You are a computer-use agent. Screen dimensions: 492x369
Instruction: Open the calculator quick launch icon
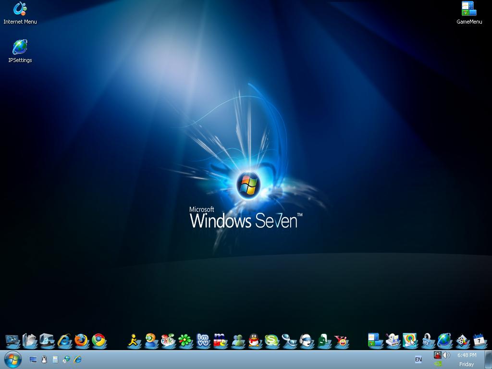click(x=55, y=359)
